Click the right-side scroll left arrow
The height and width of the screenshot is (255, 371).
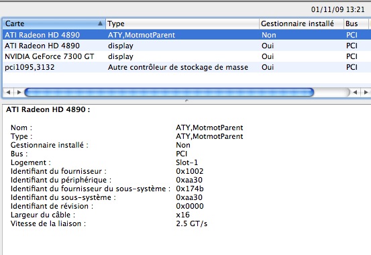pos(355,92)
